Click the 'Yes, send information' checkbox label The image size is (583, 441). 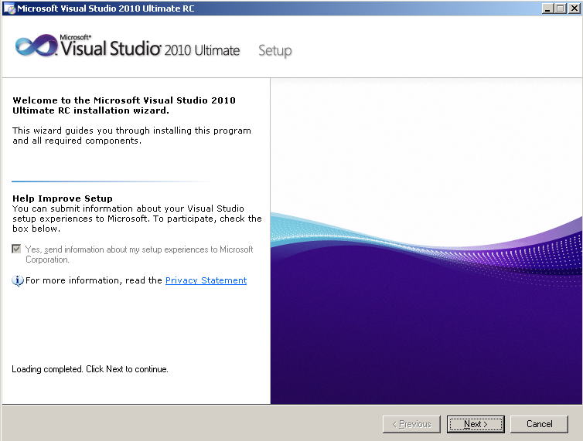(139, 254)
